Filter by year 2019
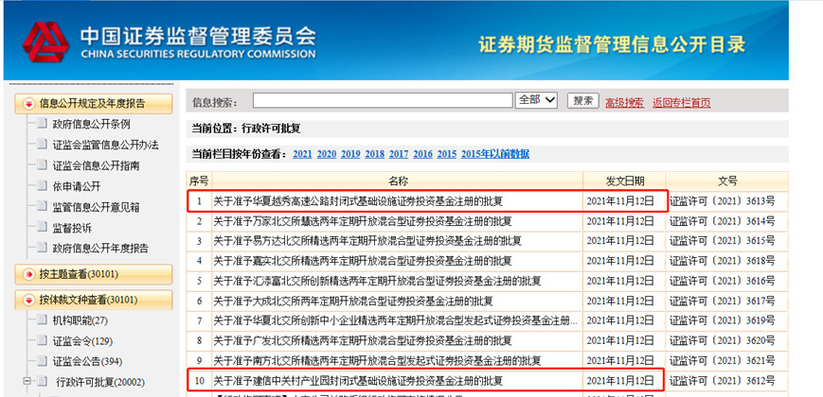 (350, 154)
